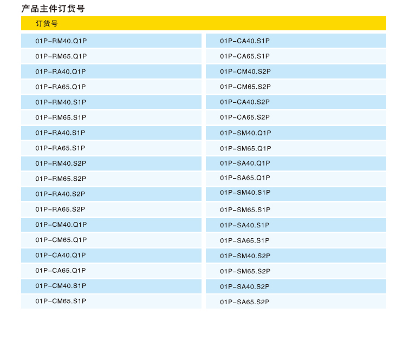Click the 01P-RA65.S1P cell
Screen dimensions: 396x347
pos(60,148)
